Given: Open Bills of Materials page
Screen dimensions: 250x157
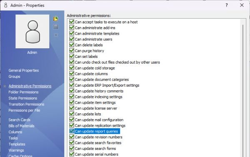Looking at the screenshot, I should [x=21, y=126].
